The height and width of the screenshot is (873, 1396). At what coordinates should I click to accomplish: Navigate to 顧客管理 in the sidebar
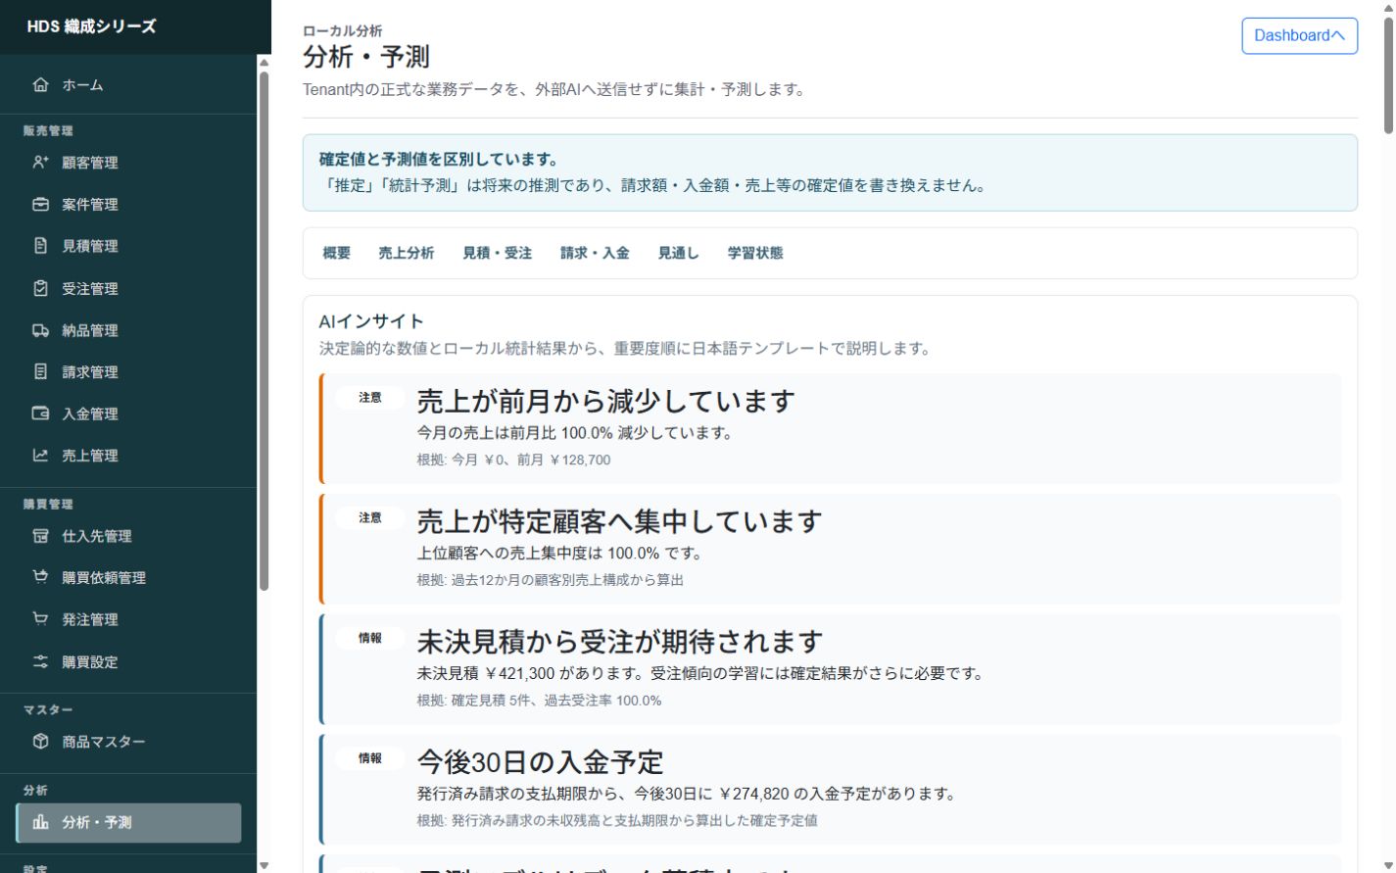coord(128,163)
